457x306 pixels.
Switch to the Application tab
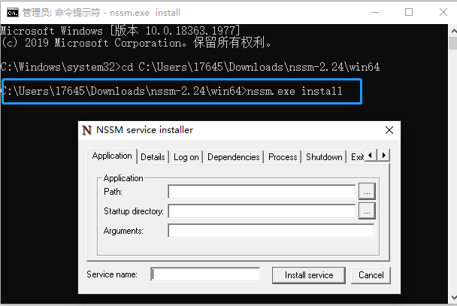112,156
